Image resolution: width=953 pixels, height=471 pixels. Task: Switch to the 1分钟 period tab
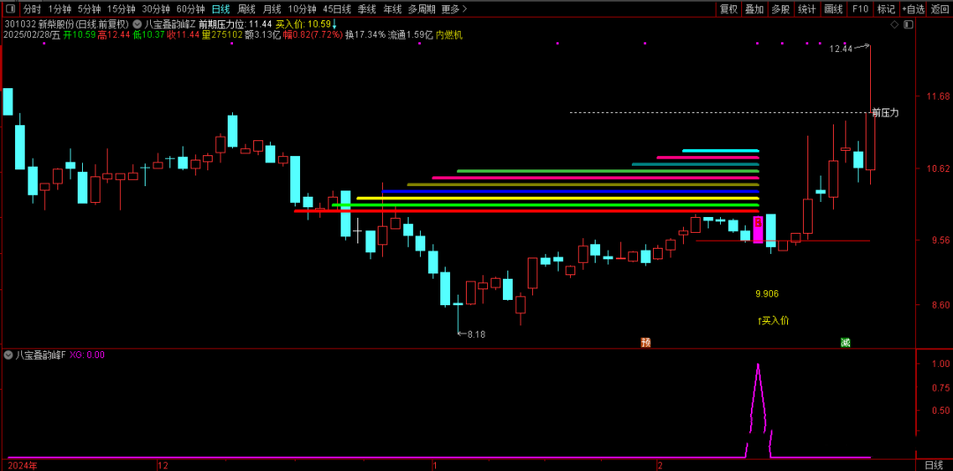coord(60,9)
